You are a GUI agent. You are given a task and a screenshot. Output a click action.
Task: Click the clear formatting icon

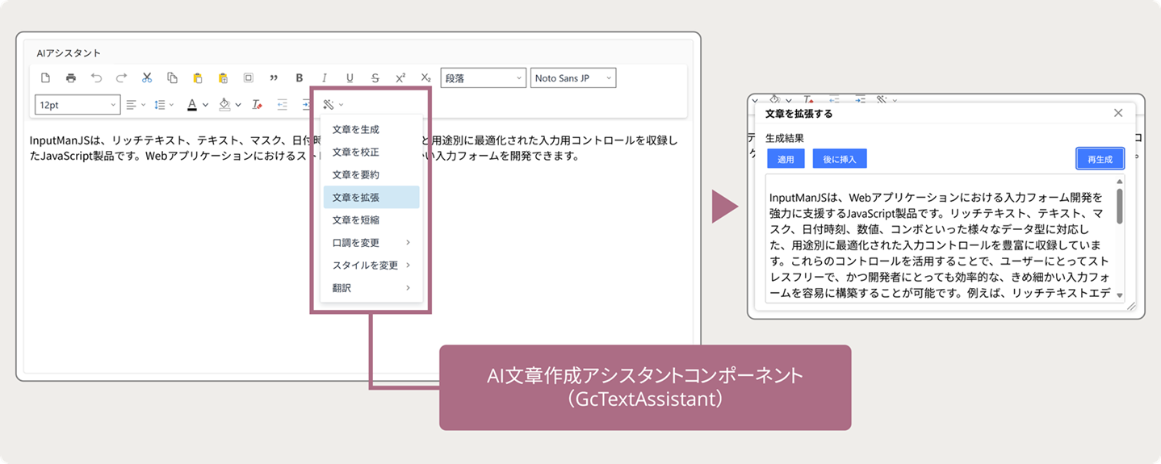257,105
